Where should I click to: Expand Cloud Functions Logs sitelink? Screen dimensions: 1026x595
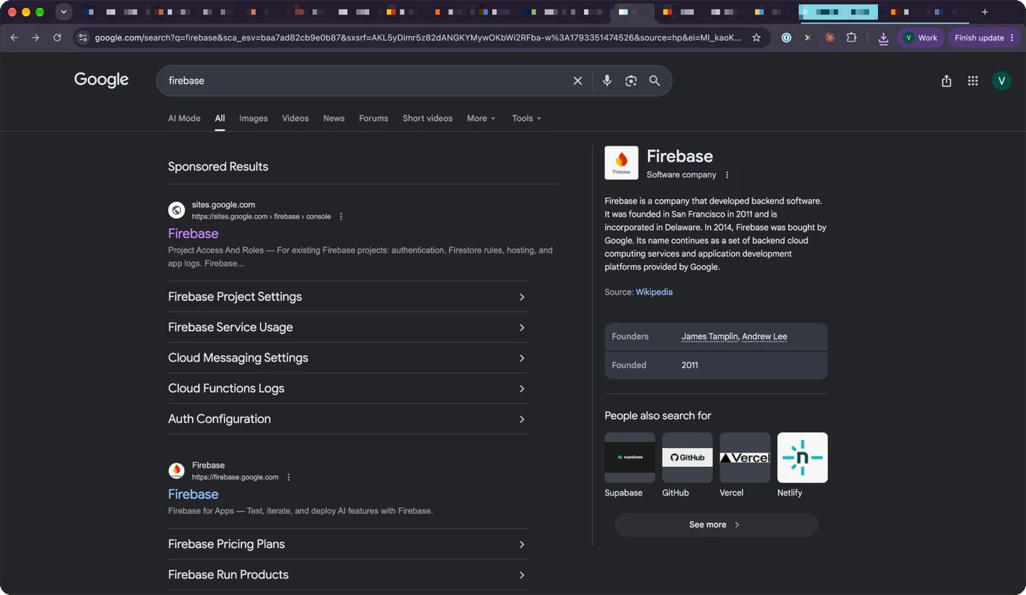(x=347, y=388)
